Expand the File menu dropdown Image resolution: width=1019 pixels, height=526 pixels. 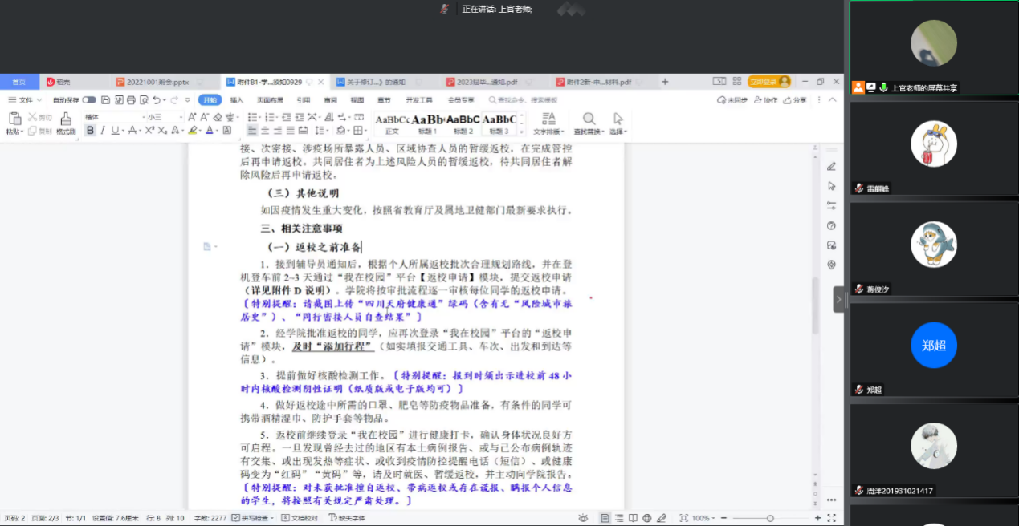[25, 100]
